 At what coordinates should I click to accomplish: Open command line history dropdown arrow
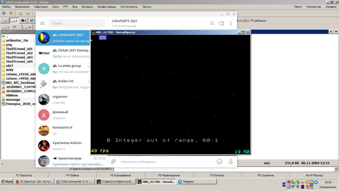pyautogui.click(x=336, y=169)
